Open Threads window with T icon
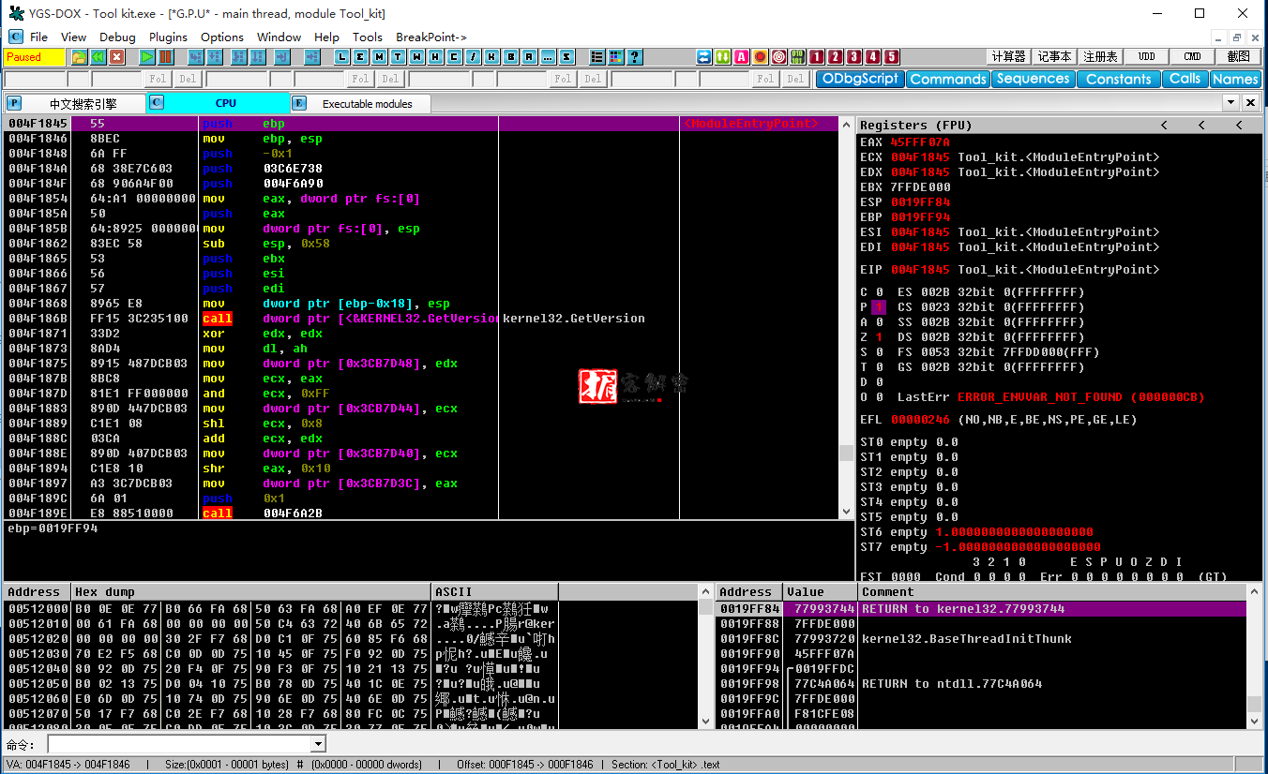 coord(398,57)
